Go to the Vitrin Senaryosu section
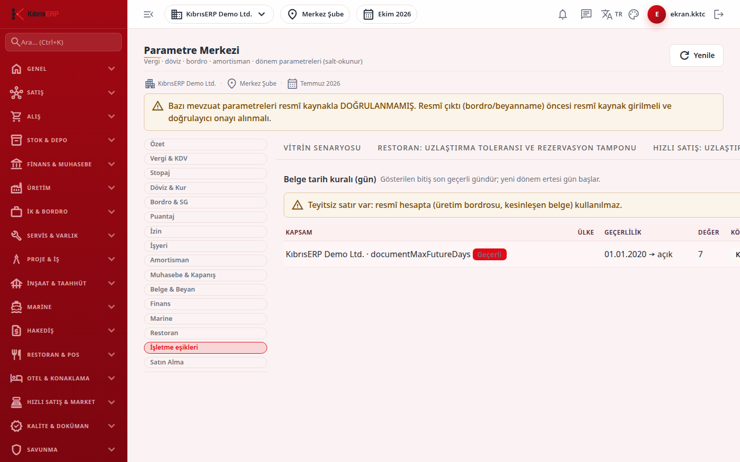 (322, 148)
